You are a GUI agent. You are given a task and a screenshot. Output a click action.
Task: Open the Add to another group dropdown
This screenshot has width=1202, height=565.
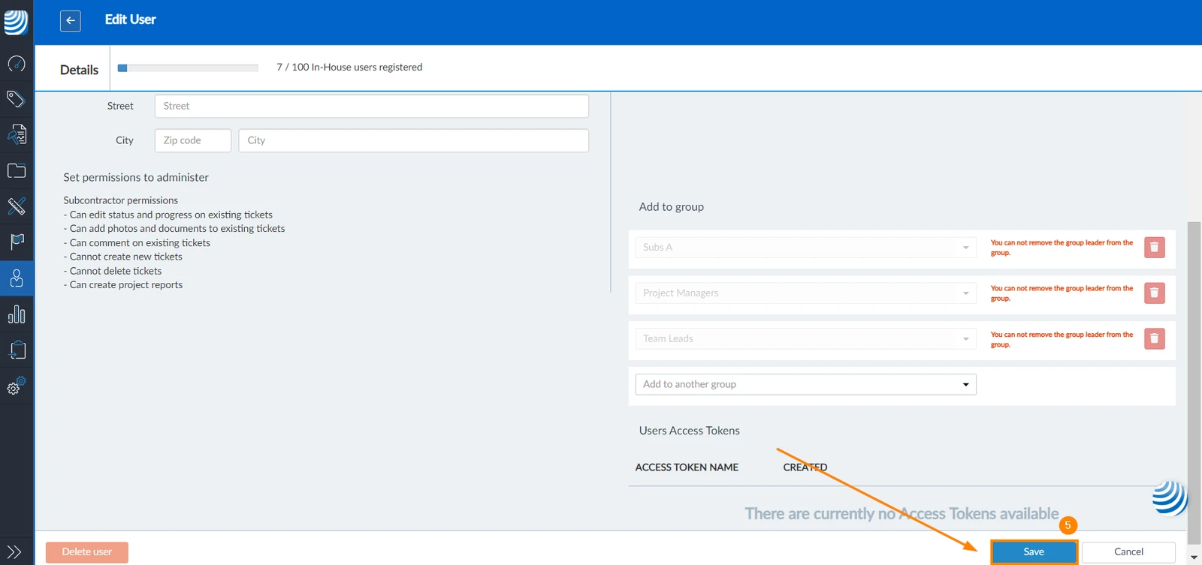tap(805, 384)
